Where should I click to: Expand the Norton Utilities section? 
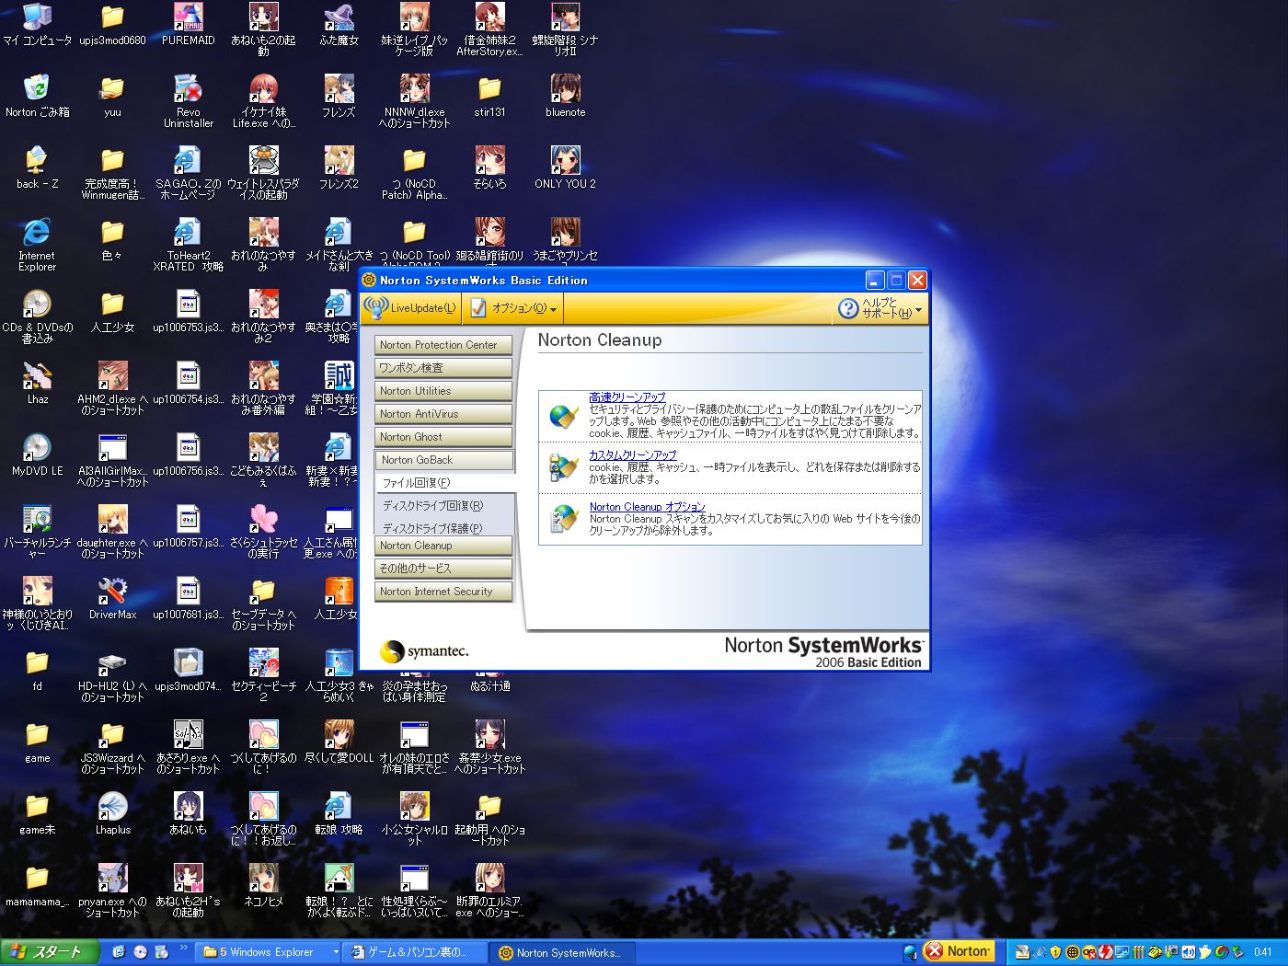pyautogui.click(x=443, y=391)
